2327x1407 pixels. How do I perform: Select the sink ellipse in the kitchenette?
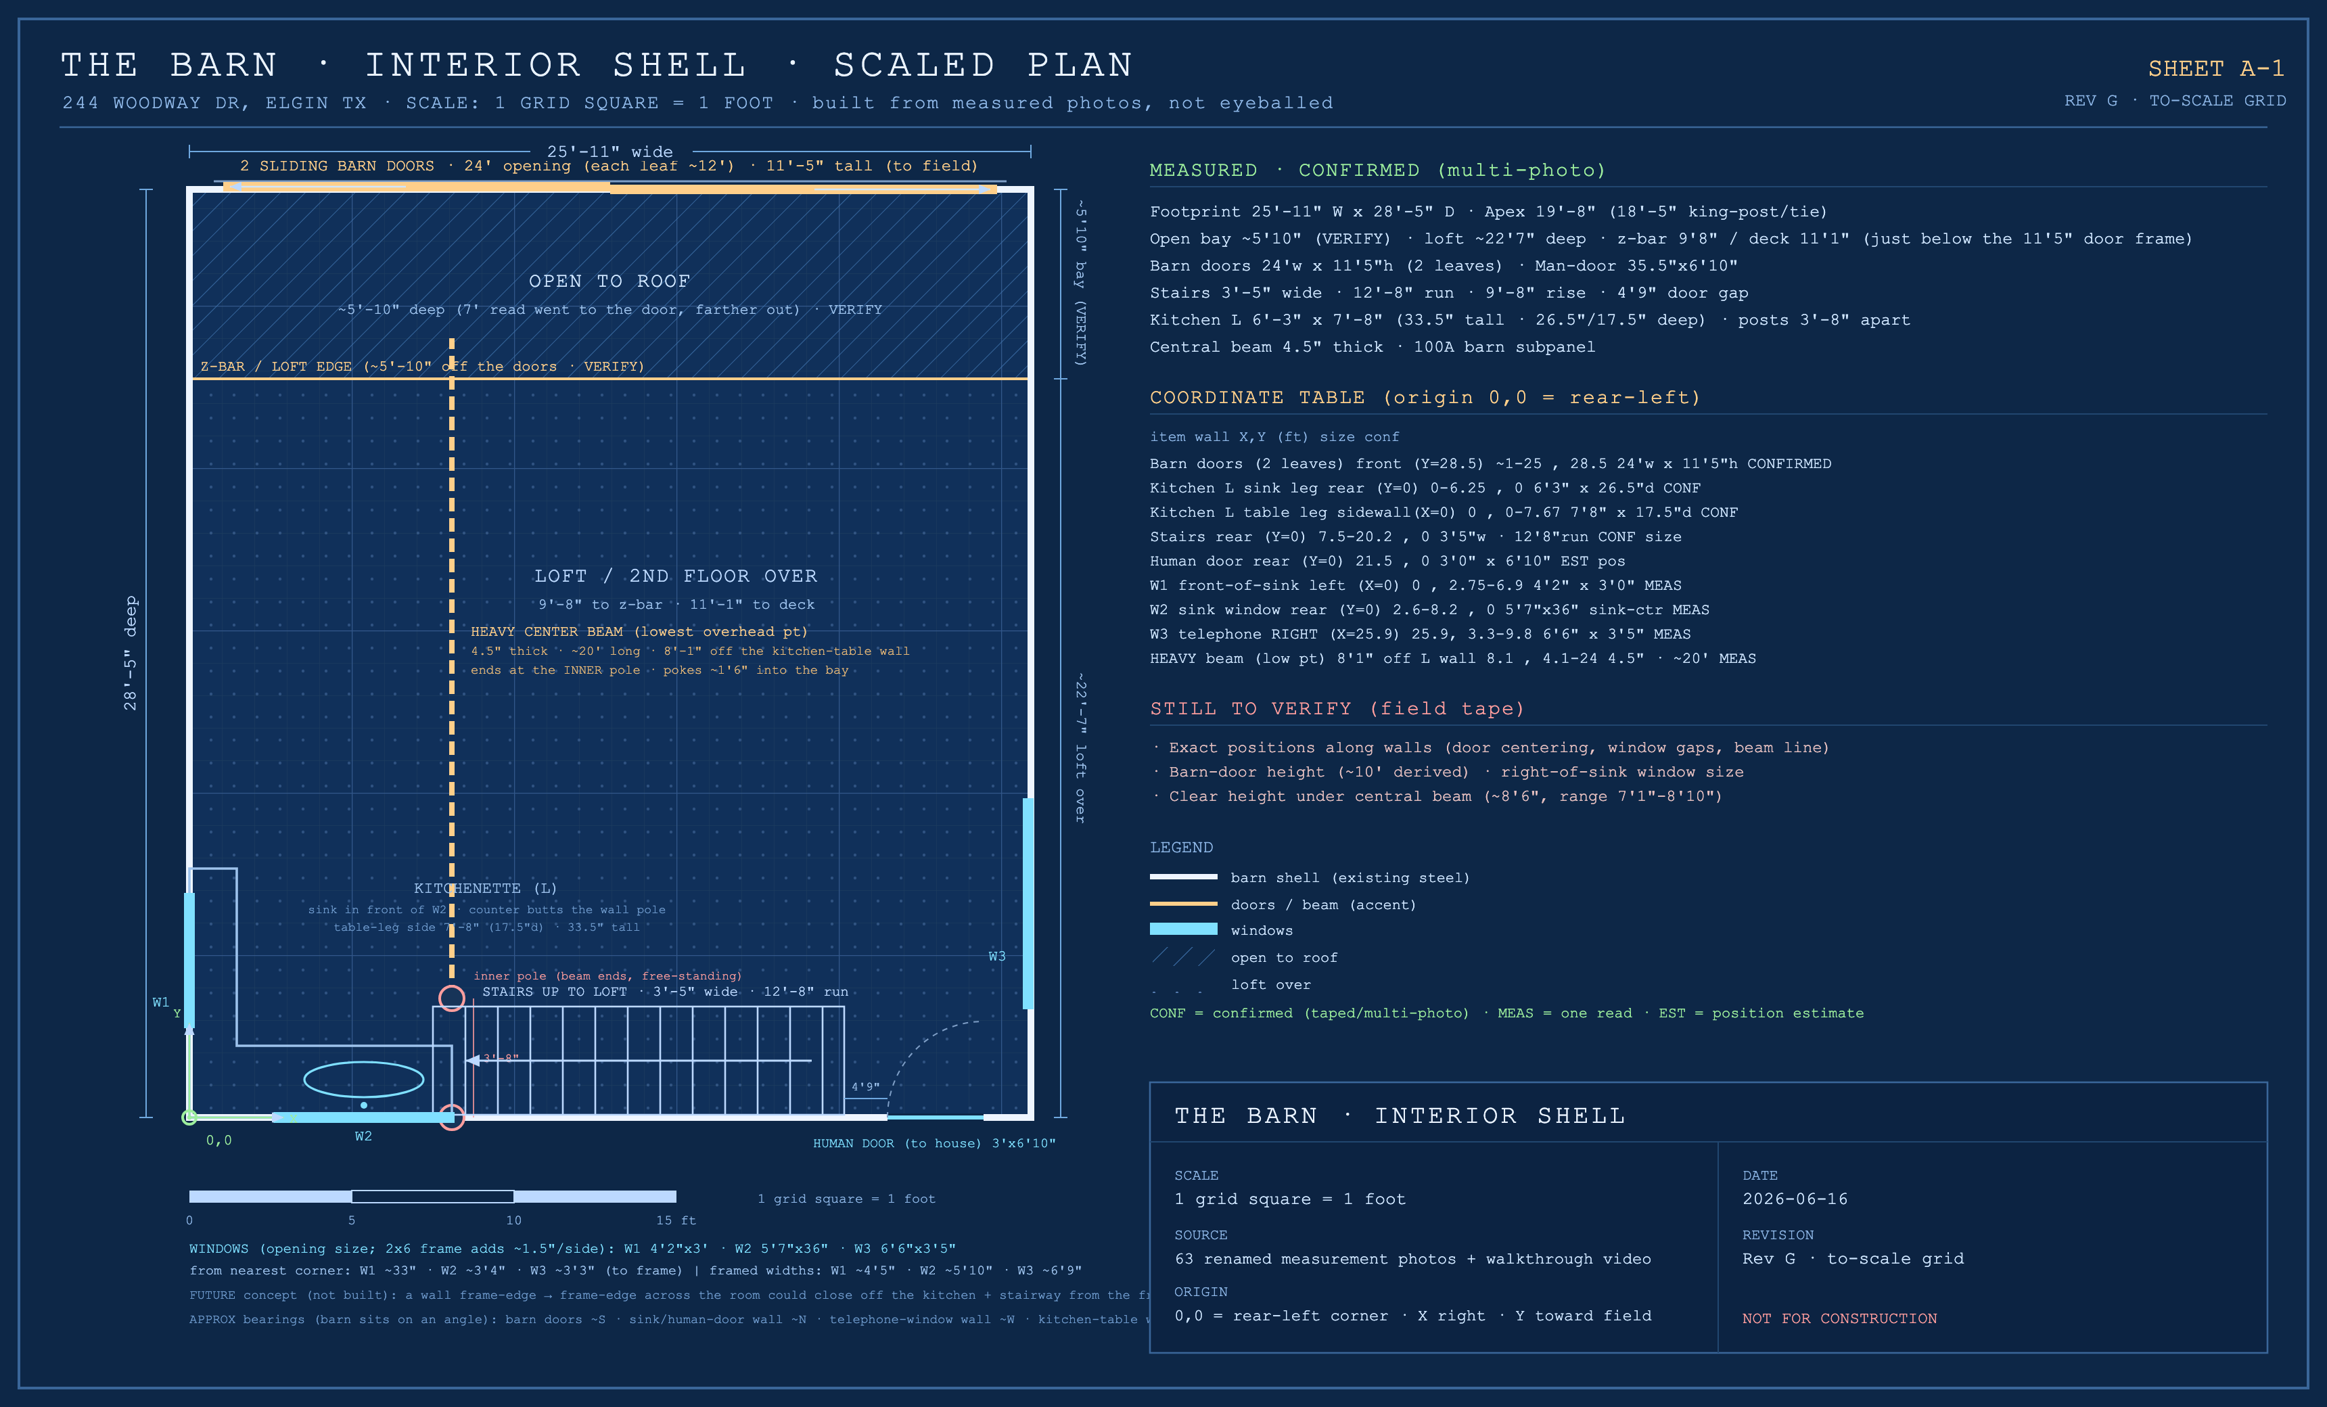(x=364, y=1078)
